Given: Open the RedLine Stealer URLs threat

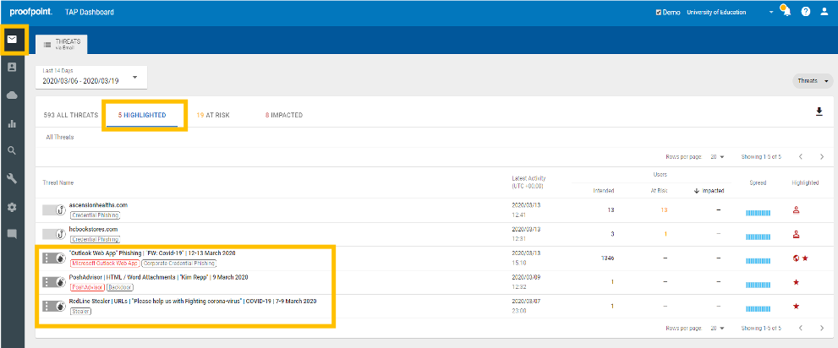Looking at the screenshot, I should click(193, 301).
